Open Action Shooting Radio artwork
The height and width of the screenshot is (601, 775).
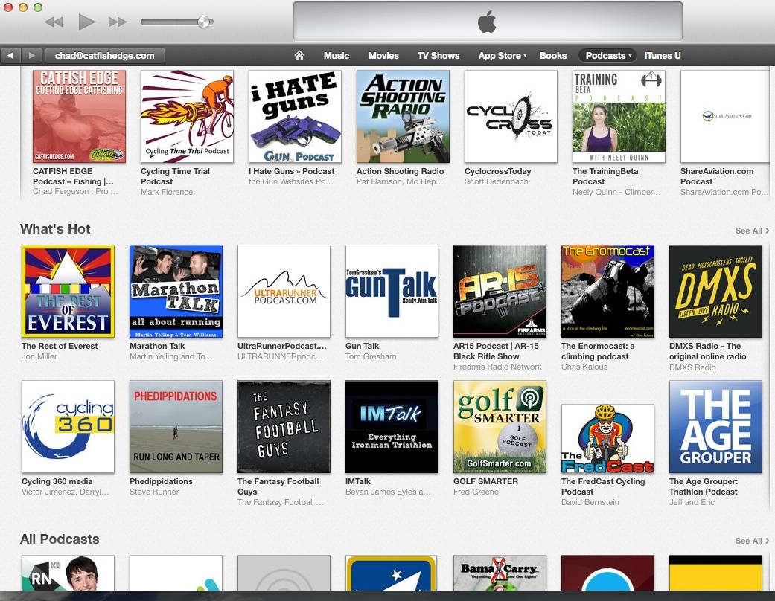(403, 117)
